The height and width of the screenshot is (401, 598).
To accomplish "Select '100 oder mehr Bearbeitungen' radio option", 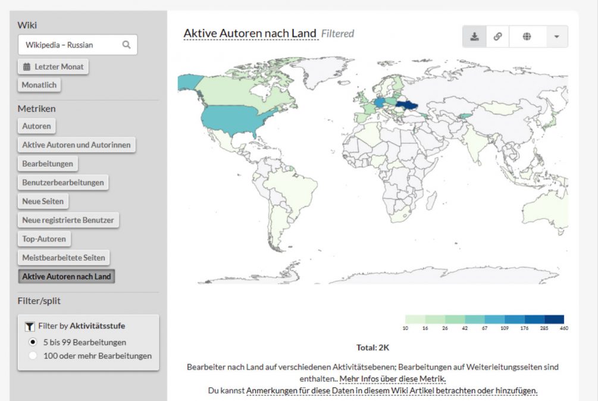I will [33, 356].
